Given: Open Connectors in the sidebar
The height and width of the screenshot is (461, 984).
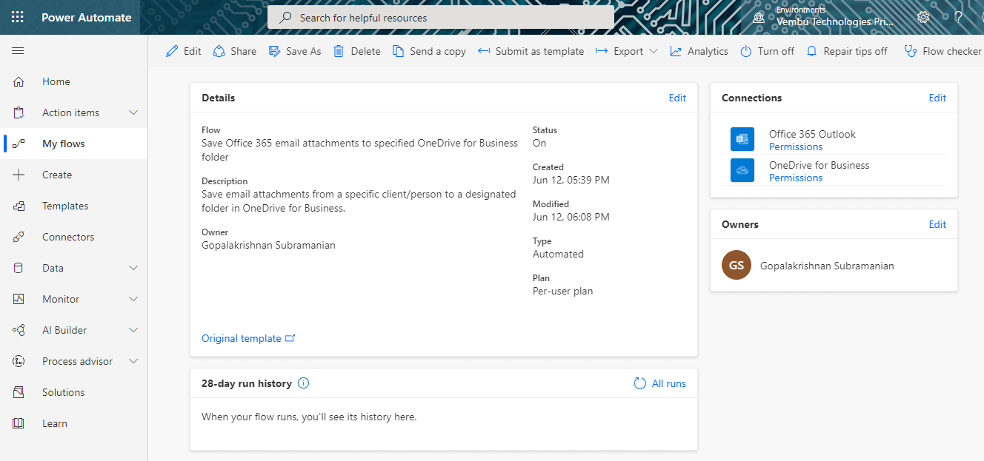Looking at the screenshot, I should click(68, 238).
